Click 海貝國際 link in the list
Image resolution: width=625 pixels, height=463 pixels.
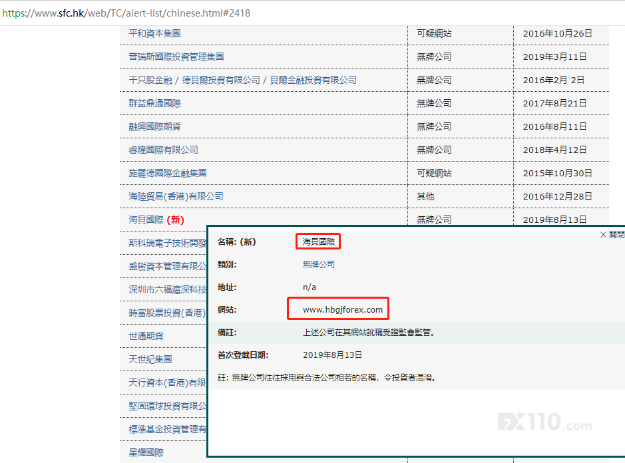click(x=146, y=220)
